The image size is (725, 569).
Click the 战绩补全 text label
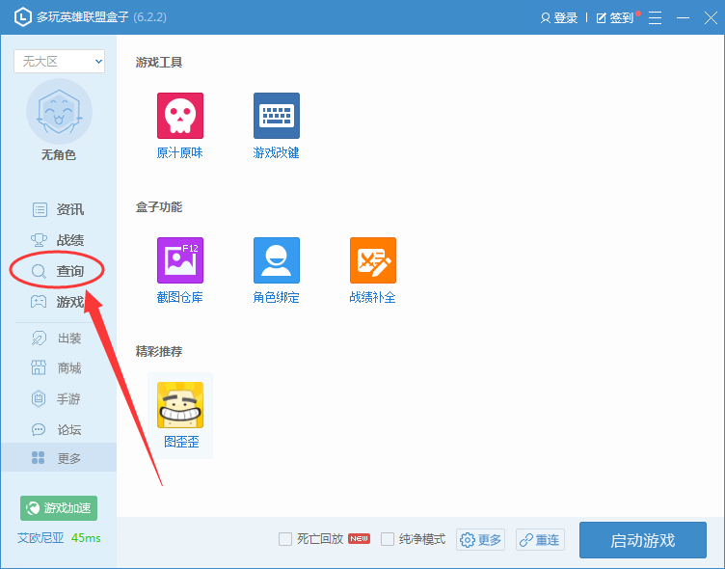(373, 297)
